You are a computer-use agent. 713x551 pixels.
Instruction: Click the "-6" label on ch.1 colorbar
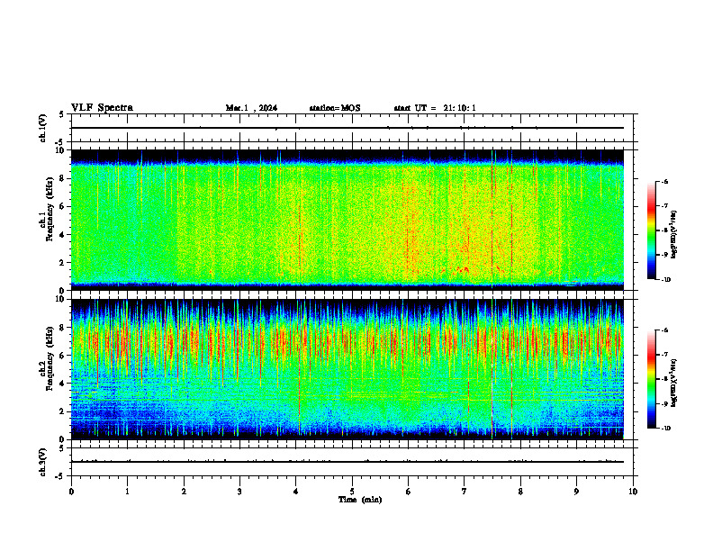point(664,181)
